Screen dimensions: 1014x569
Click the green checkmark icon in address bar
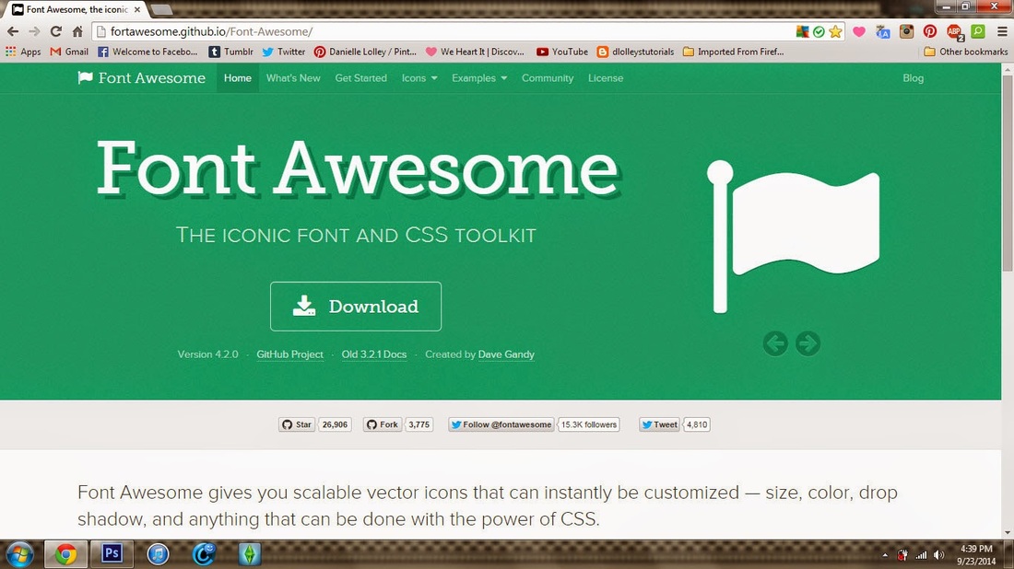tap(819, 31)
